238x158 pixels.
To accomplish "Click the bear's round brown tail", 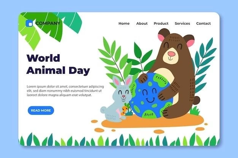I will 197,100.
